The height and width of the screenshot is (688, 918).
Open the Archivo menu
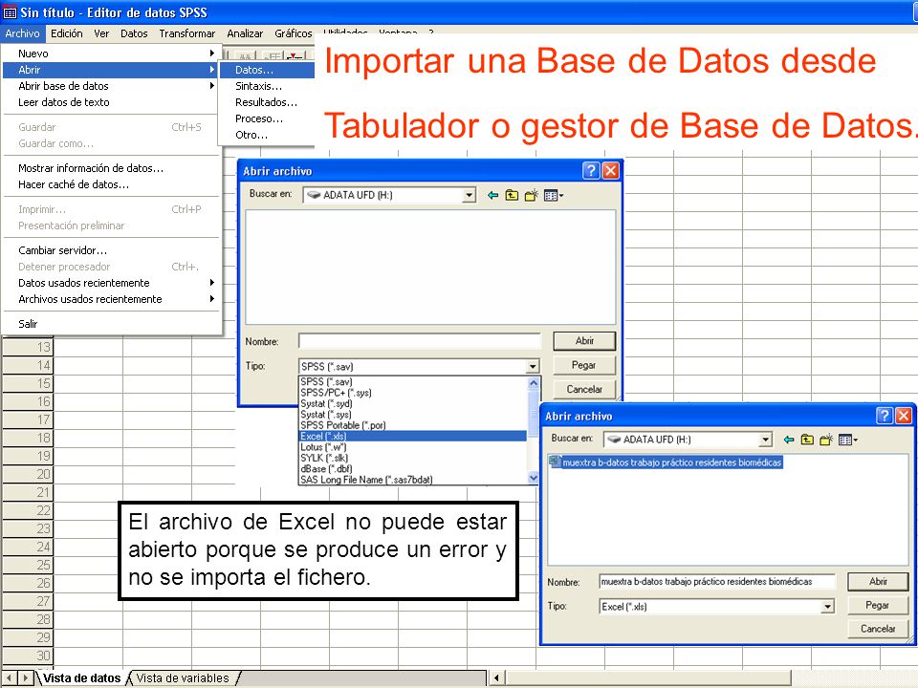(22, 33)
